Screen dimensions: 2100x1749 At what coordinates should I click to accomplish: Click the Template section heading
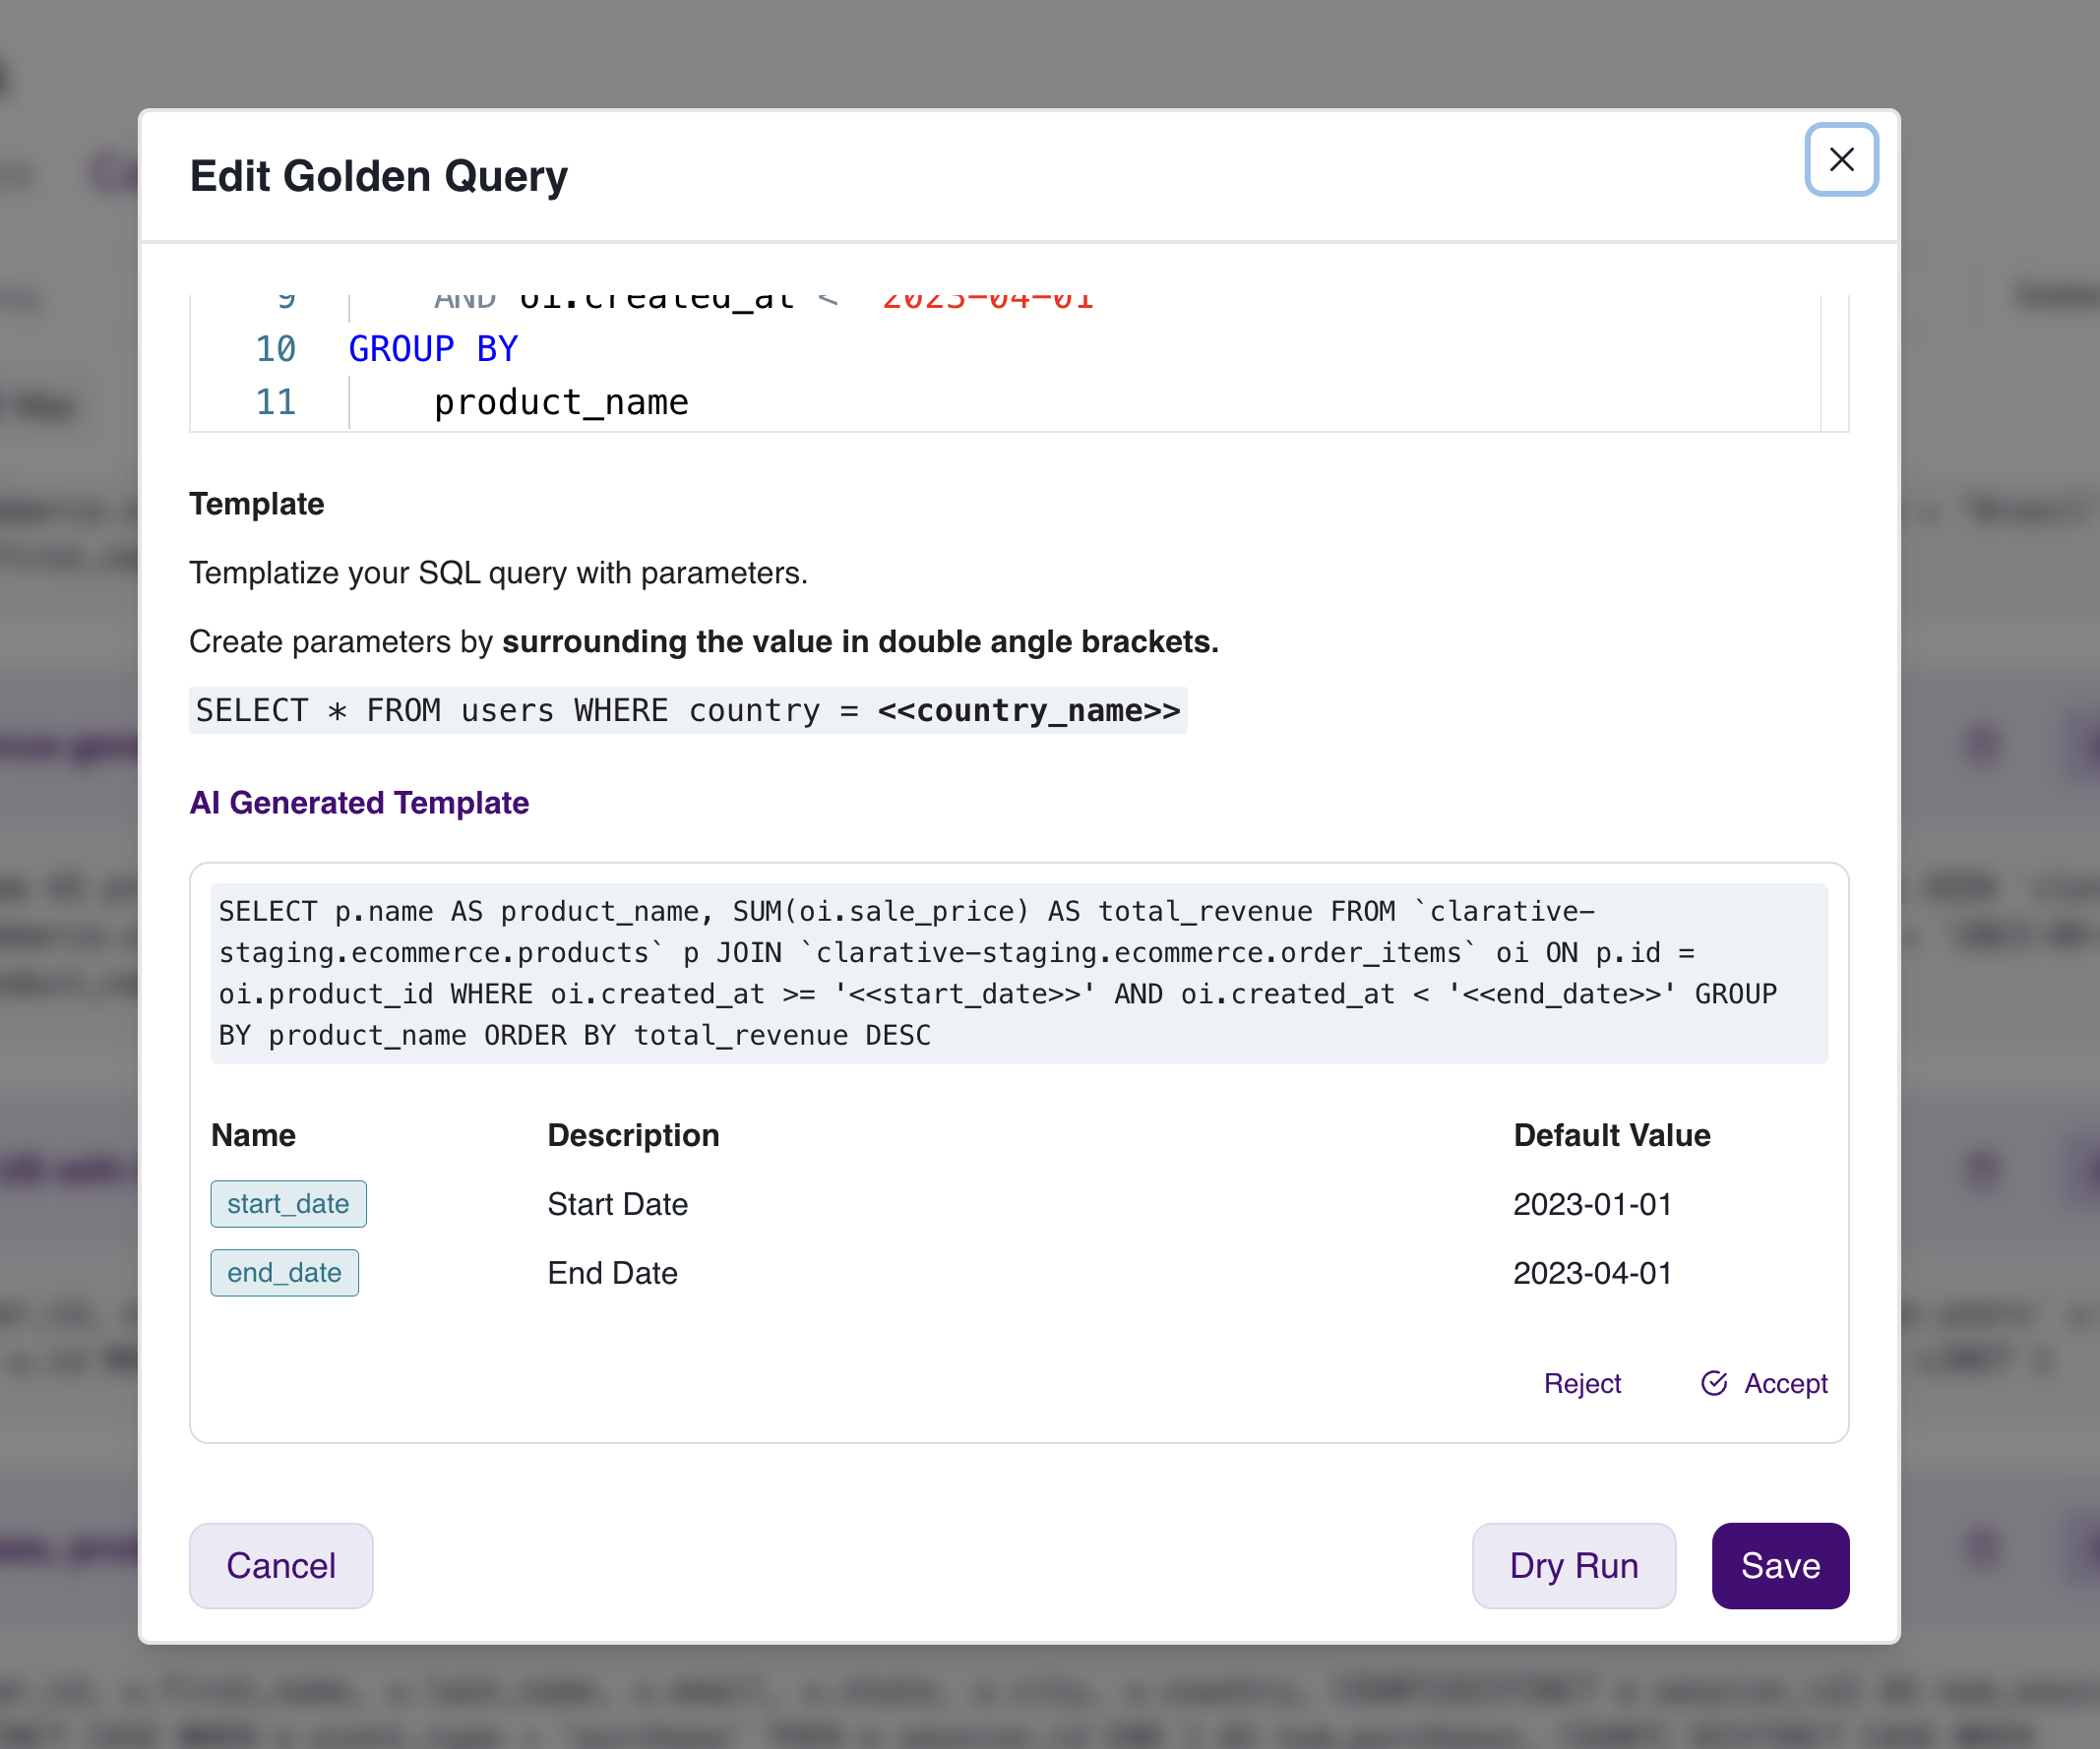(x=257, y=504)
